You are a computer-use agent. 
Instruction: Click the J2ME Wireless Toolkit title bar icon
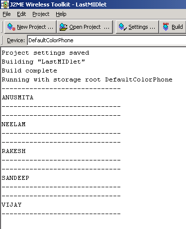[x=4, y=4]
